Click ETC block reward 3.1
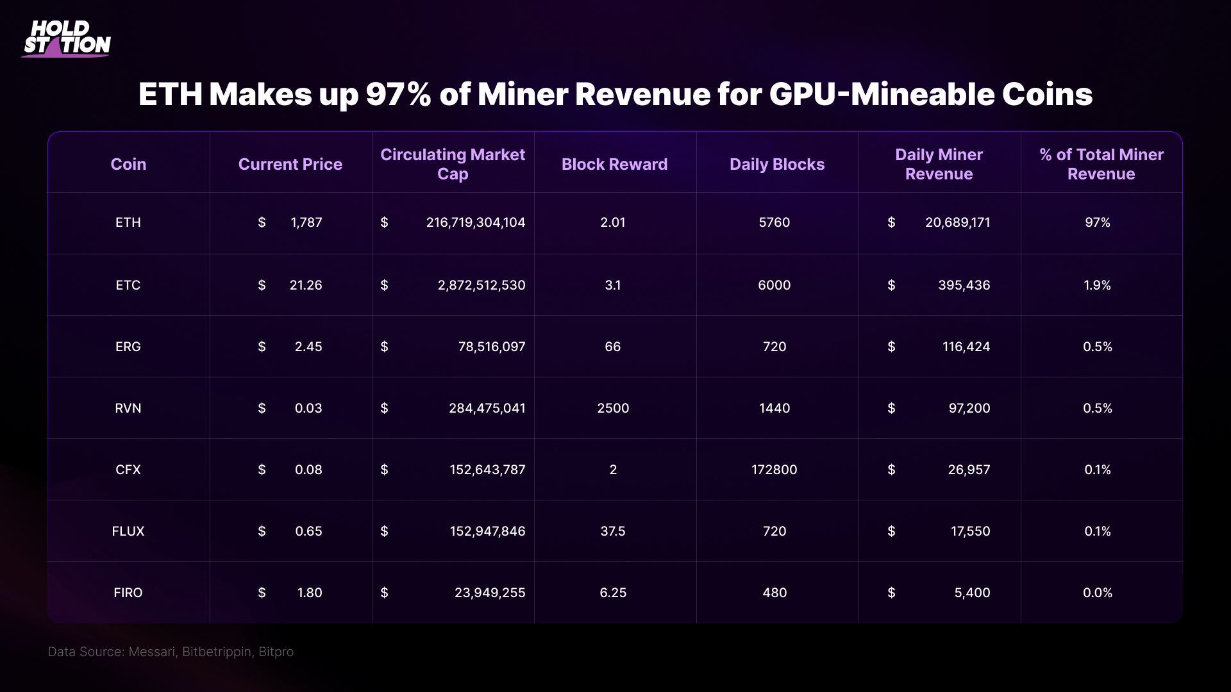This screenshot has height=692, width=1231. pos(613,285)
